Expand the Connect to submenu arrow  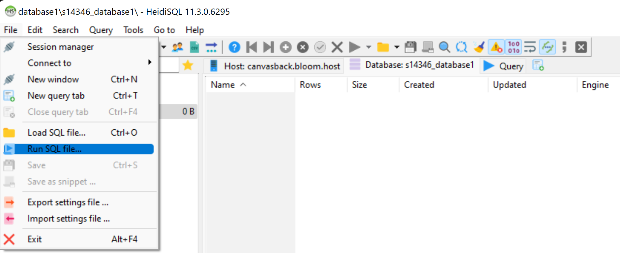[x=150, y=63]
